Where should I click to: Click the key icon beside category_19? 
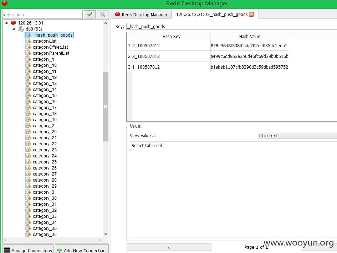[28, 119]
